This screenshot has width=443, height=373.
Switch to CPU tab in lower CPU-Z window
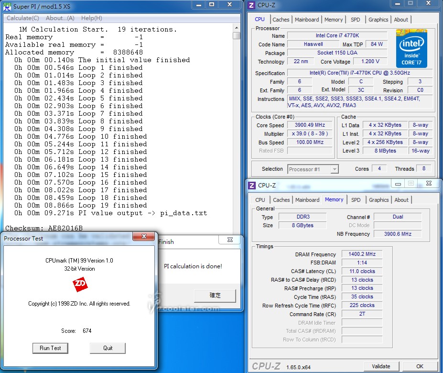260,200
